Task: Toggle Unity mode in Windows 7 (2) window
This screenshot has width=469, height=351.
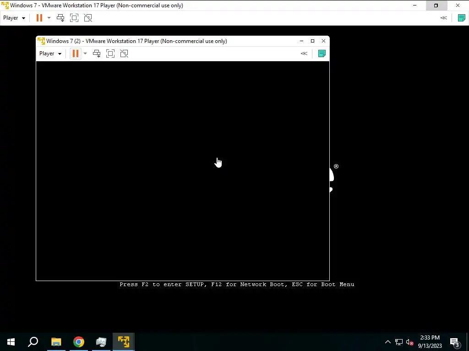Action: click(x=124, y=53)
